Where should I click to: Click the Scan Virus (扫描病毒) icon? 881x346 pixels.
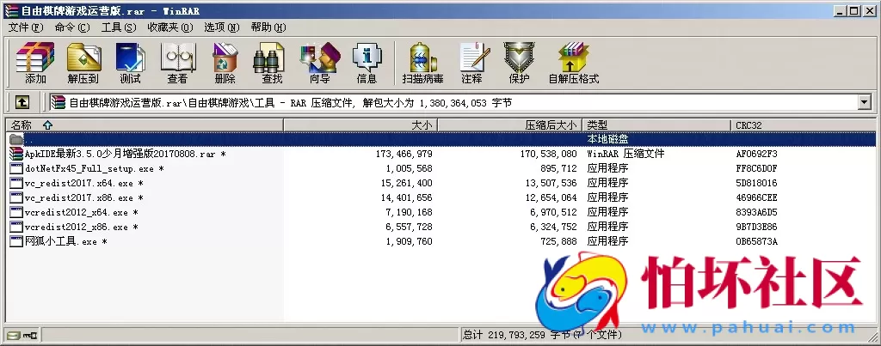pos(422,63)
